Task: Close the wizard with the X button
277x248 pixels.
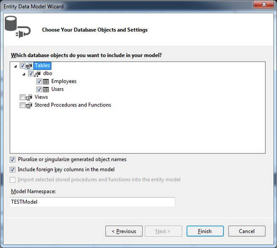Action: click(264, 4)
